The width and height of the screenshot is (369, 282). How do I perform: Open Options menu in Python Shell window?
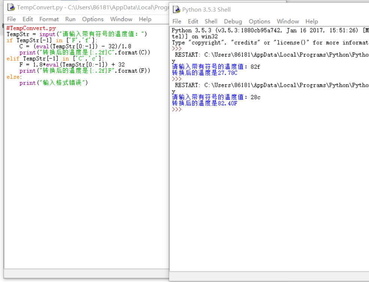coord(259,21)
